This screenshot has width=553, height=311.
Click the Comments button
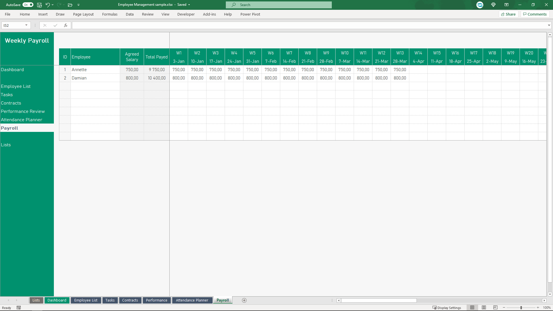535,14
